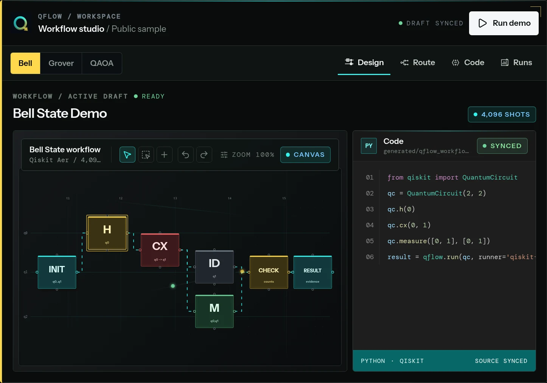This screenshot has width=547, height=383.
Task: Click the QFlow logo icon
Action: point(21,23)
